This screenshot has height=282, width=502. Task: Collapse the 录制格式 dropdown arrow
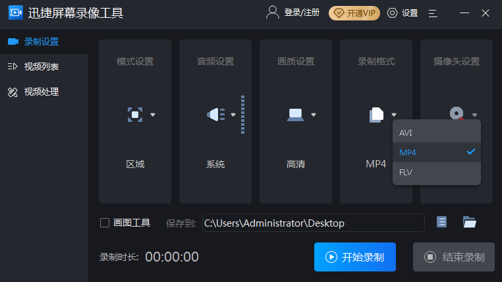(394, 115)
